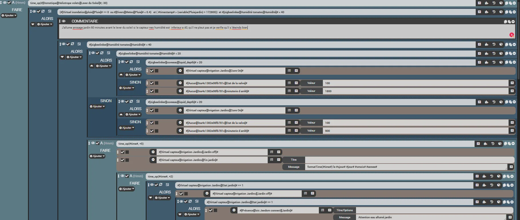
Task: Click the list command picker icon on the Humidité < 40 row
Action: click(479, 45)
